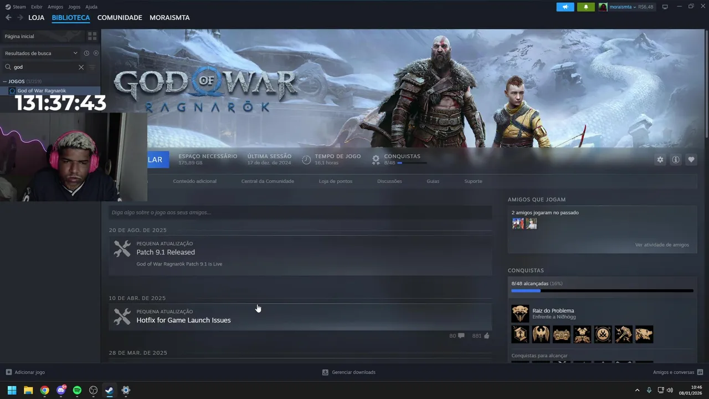Click the circular rune achievement icon

point(603,334)
